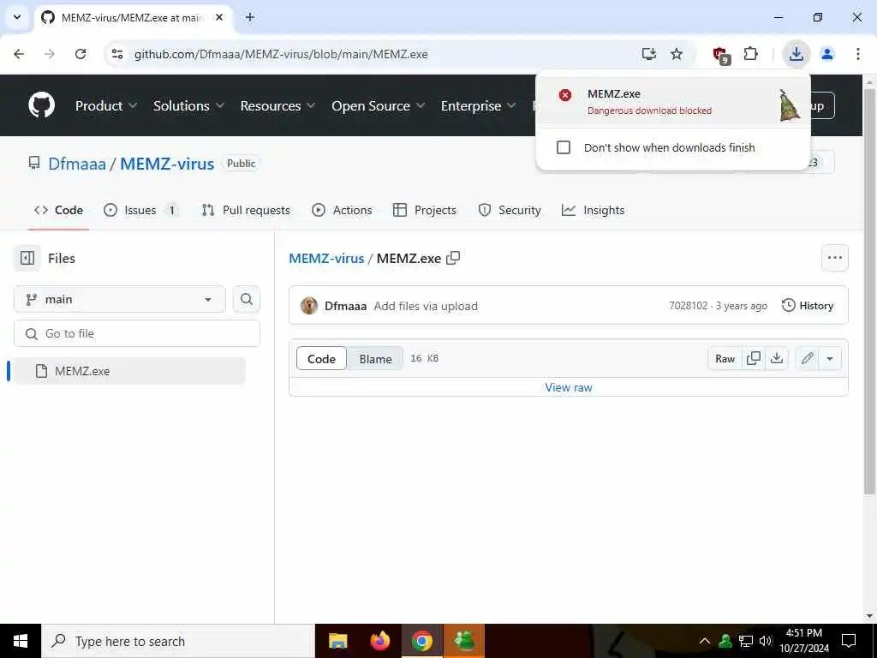Select the Code view button
Viewport: 877px width, 658px height.
(x=322, y=359)
